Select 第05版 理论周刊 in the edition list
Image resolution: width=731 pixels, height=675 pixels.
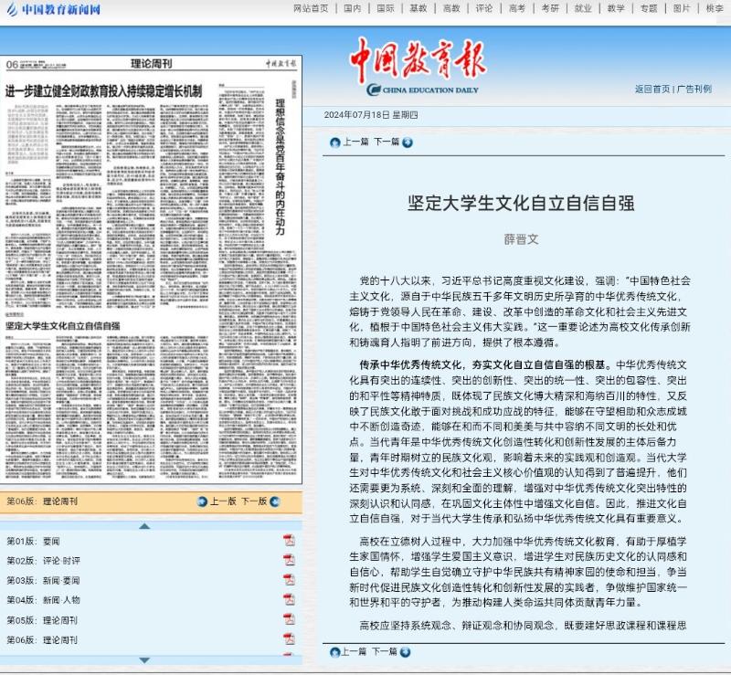click(42, 620)
